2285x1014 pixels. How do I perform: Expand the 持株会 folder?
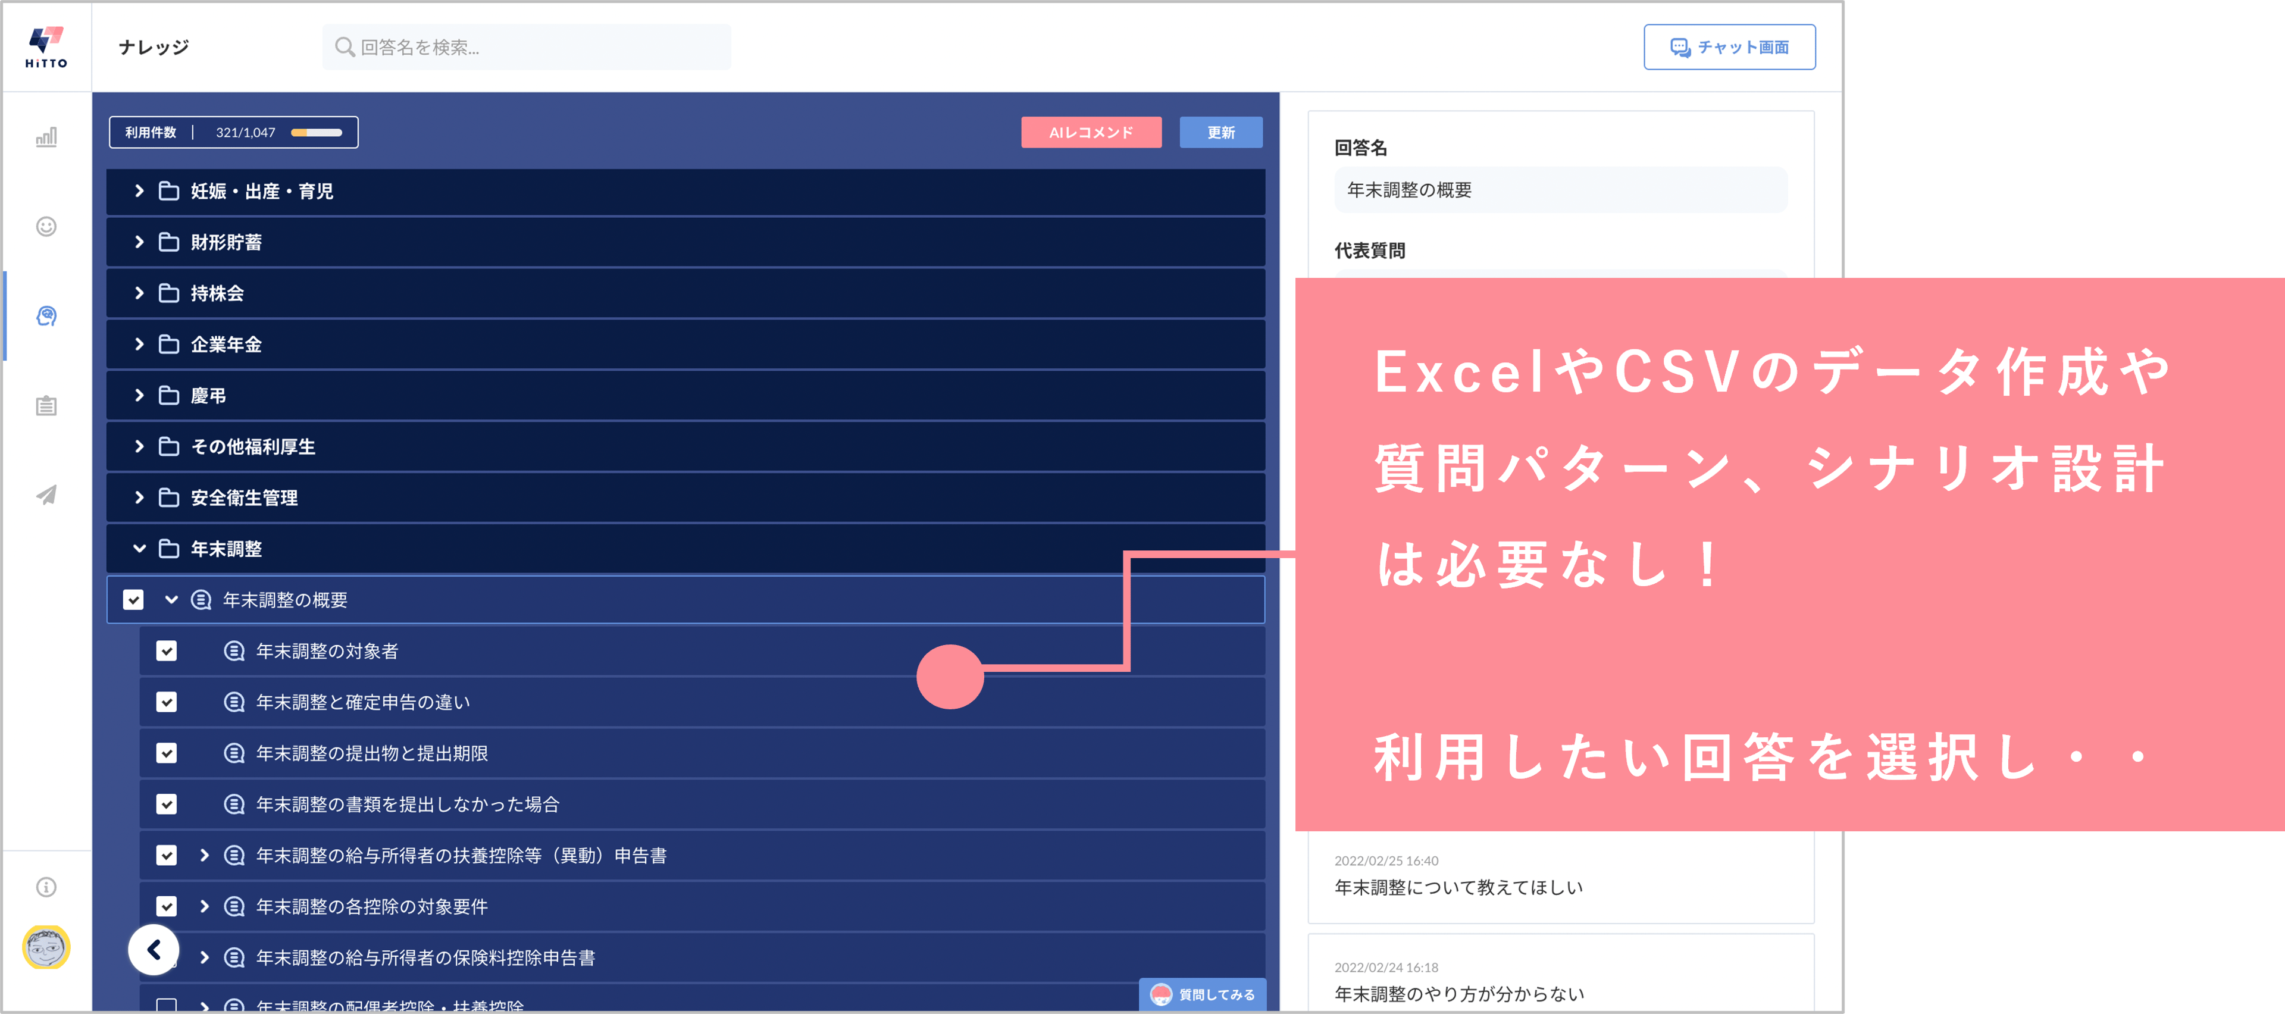coord(139,293)
